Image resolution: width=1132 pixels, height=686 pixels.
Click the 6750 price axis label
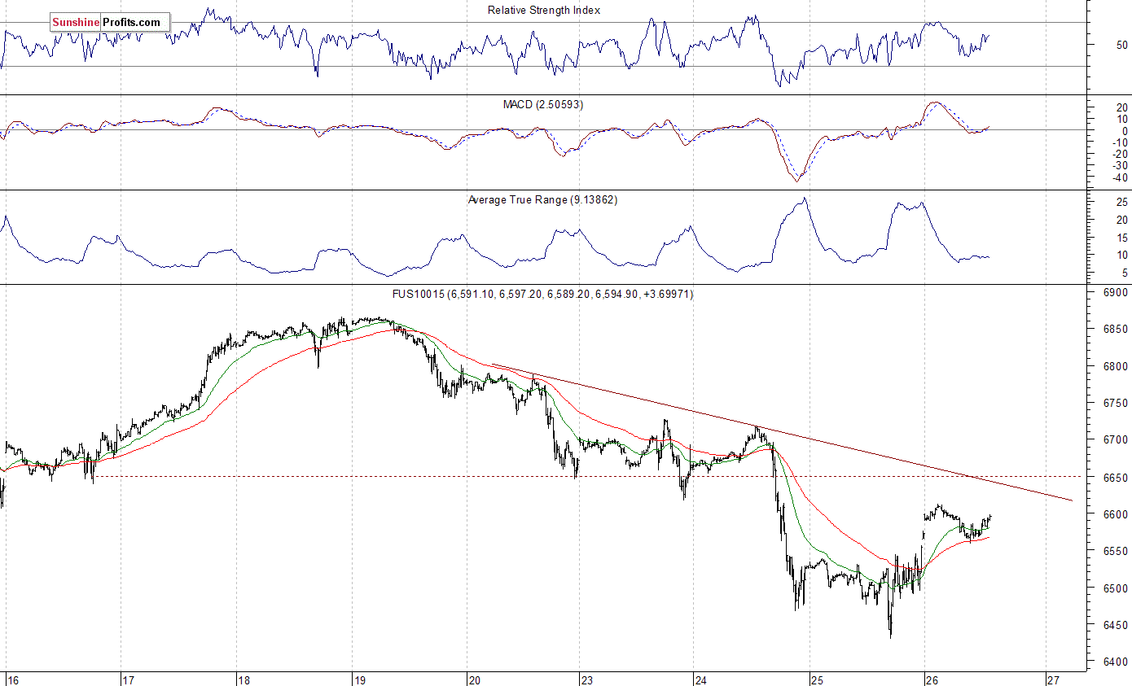[1117, 404]
